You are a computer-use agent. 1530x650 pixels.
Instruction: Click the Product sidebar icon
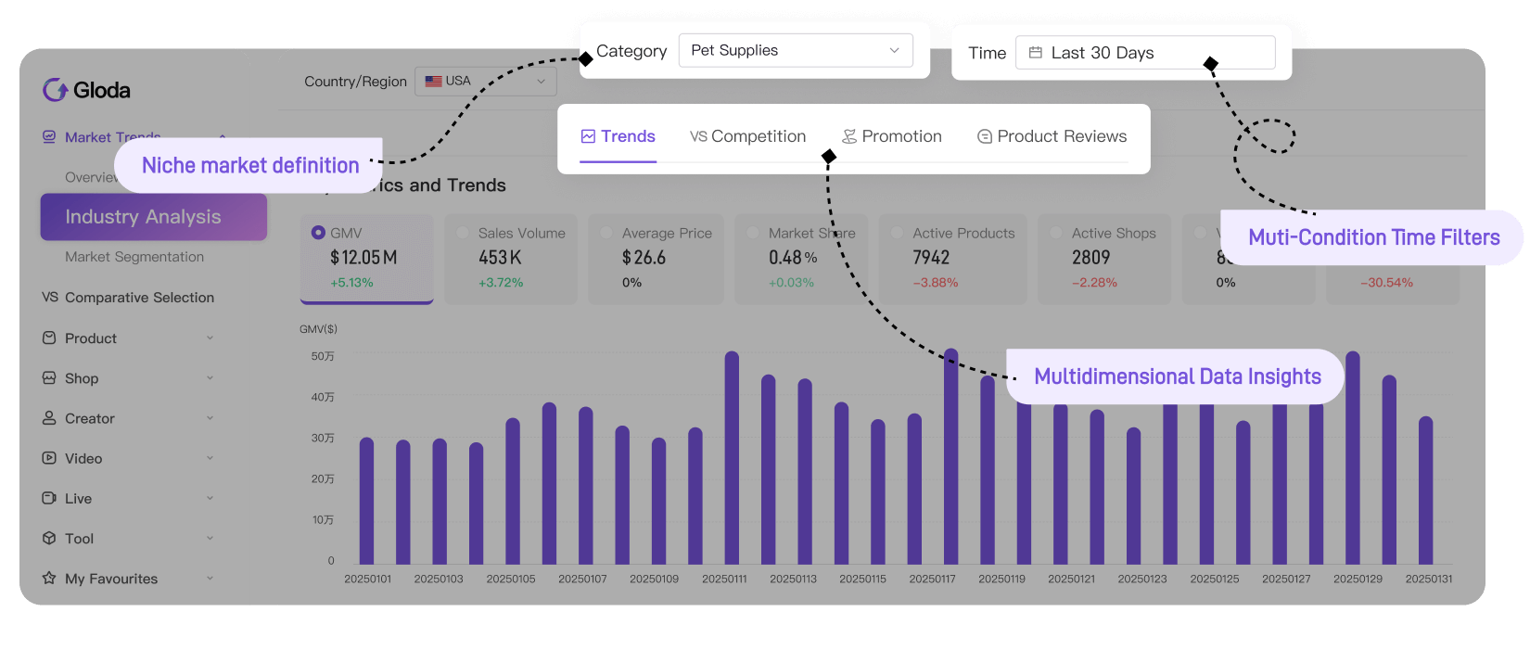[x=49, y=338]
